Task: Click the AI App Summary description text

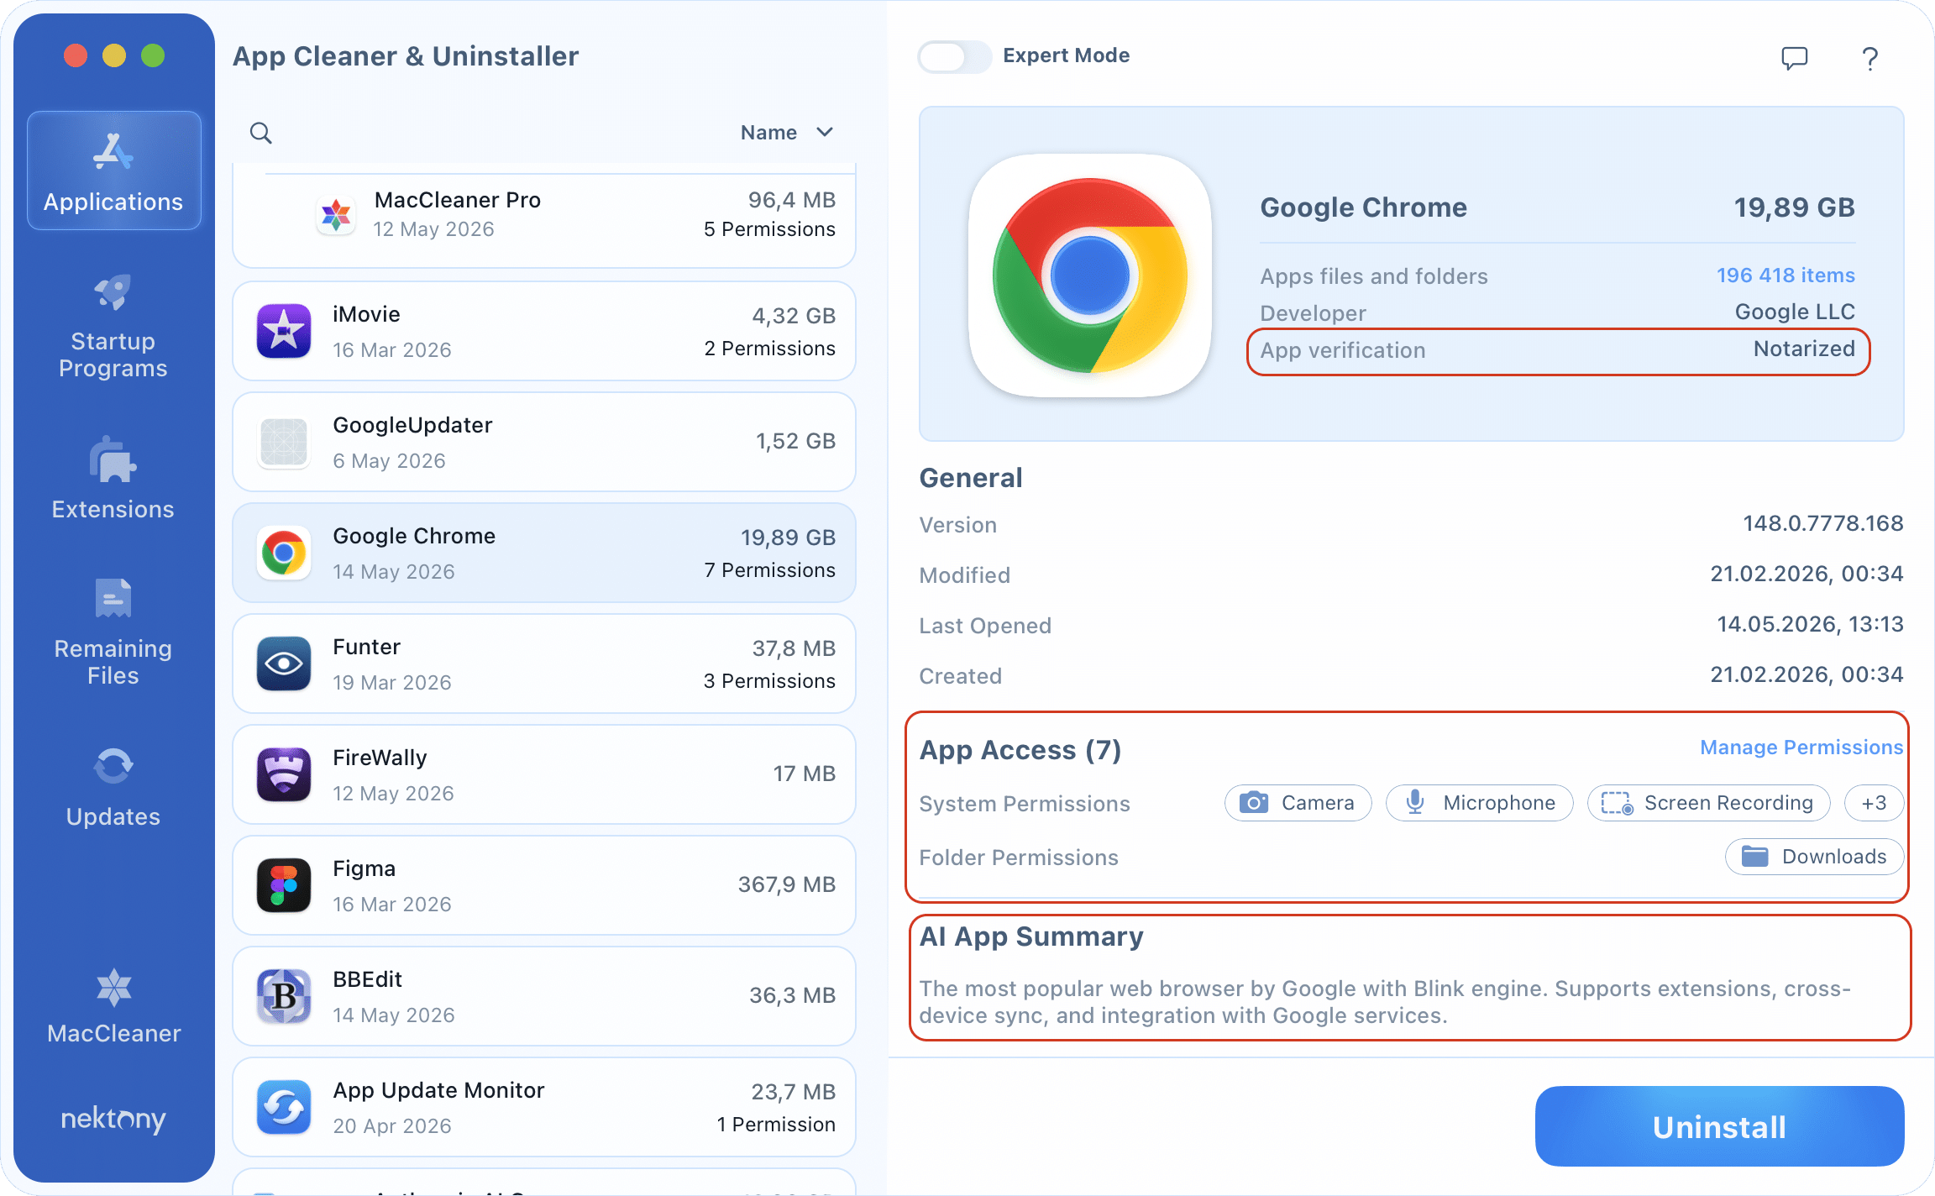Action: point(1386,1002)
